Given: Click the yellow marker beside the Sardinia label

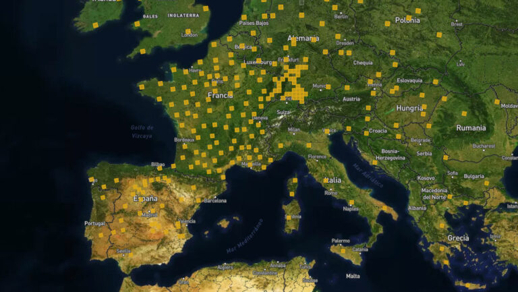Looking at the screenshot, I should click(x=289, y=218).
